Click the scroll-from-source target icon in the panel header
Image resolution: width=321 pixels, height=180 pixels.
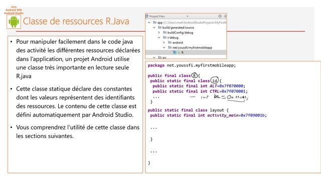point(220,16)
